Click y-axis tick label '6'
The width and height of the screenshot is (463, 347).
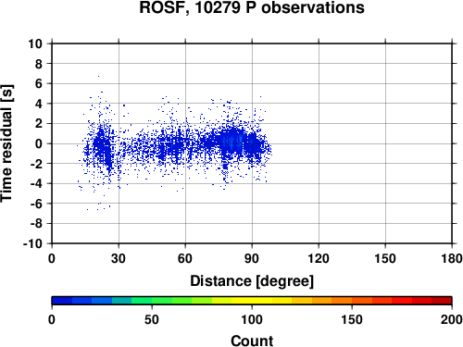pos(39,83)
